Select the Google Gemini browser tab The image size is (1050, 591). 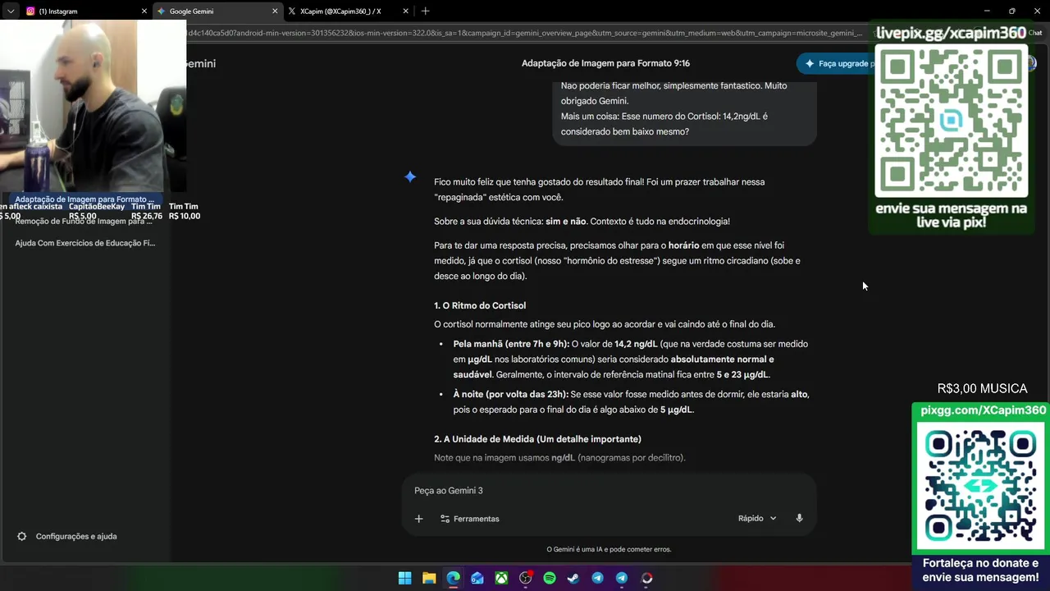point(217,11)
